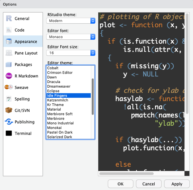Screen dimensions: 193x190
Task: Open the General options section
Action: [x=23, y=18]
